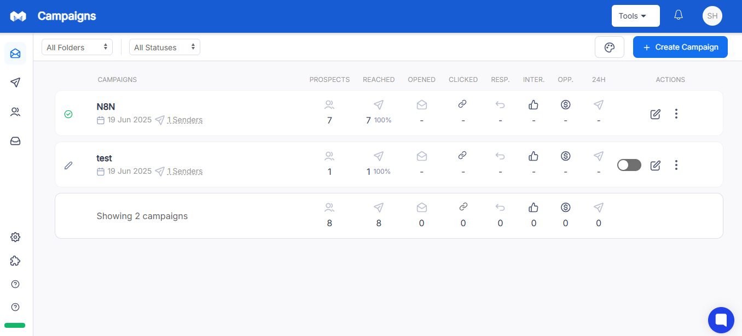Click the green check status of N8N
The height and width of the screenshot is (336, 742).
(x=68, y=114)
